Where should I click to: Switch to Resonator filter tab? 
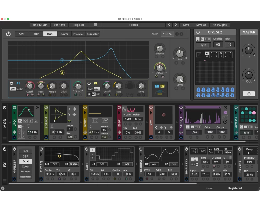[93, 34]
